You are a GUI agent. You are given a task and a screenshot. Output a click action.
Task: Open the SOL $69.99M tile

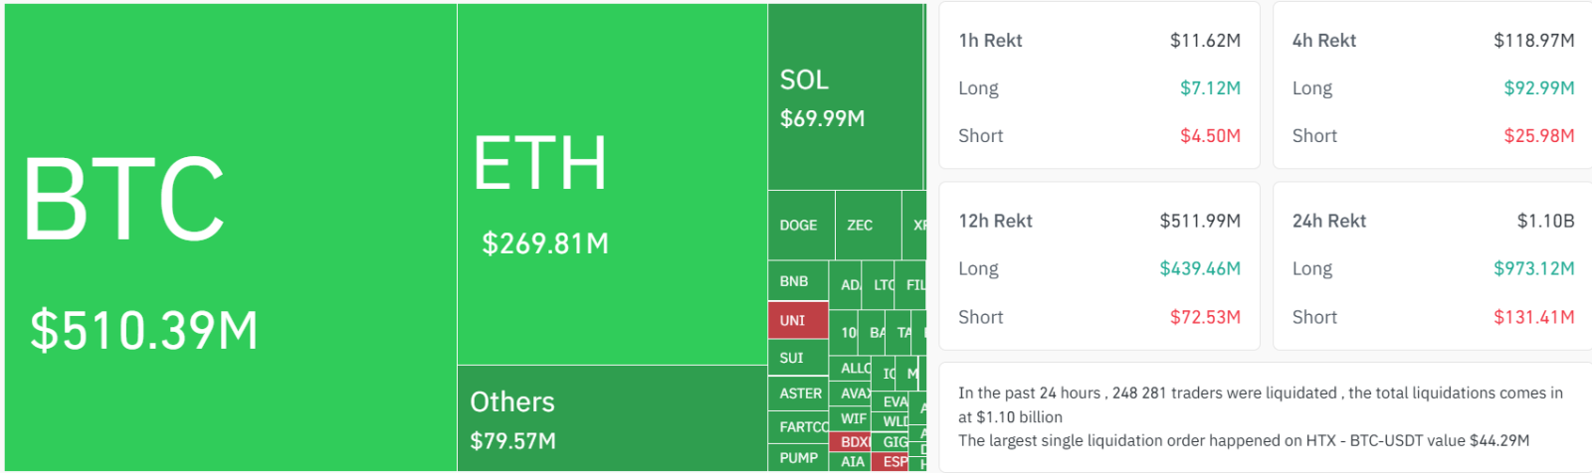coord(846,97)
